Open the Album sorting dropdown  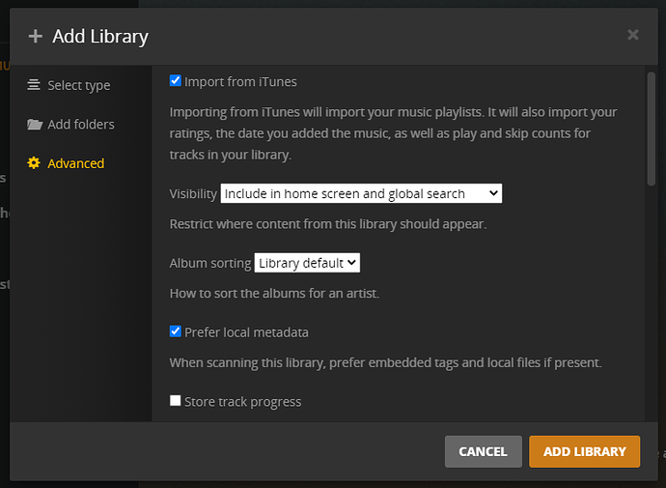coord(307,263)
